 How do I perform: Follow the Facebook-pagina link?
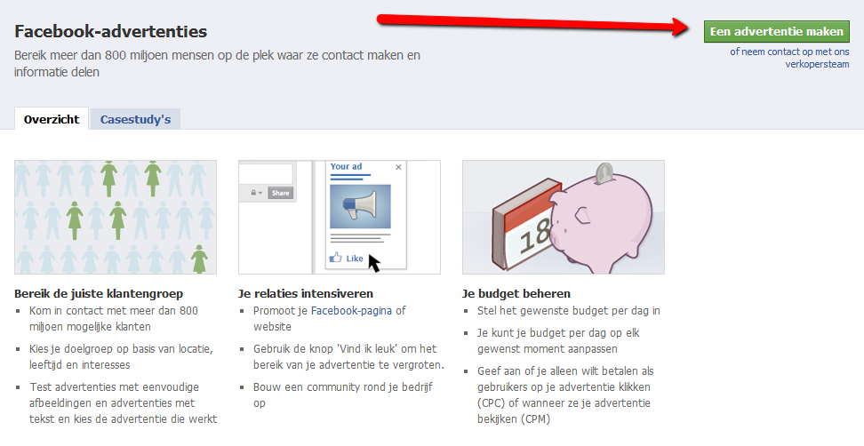[x=351, y=311]
